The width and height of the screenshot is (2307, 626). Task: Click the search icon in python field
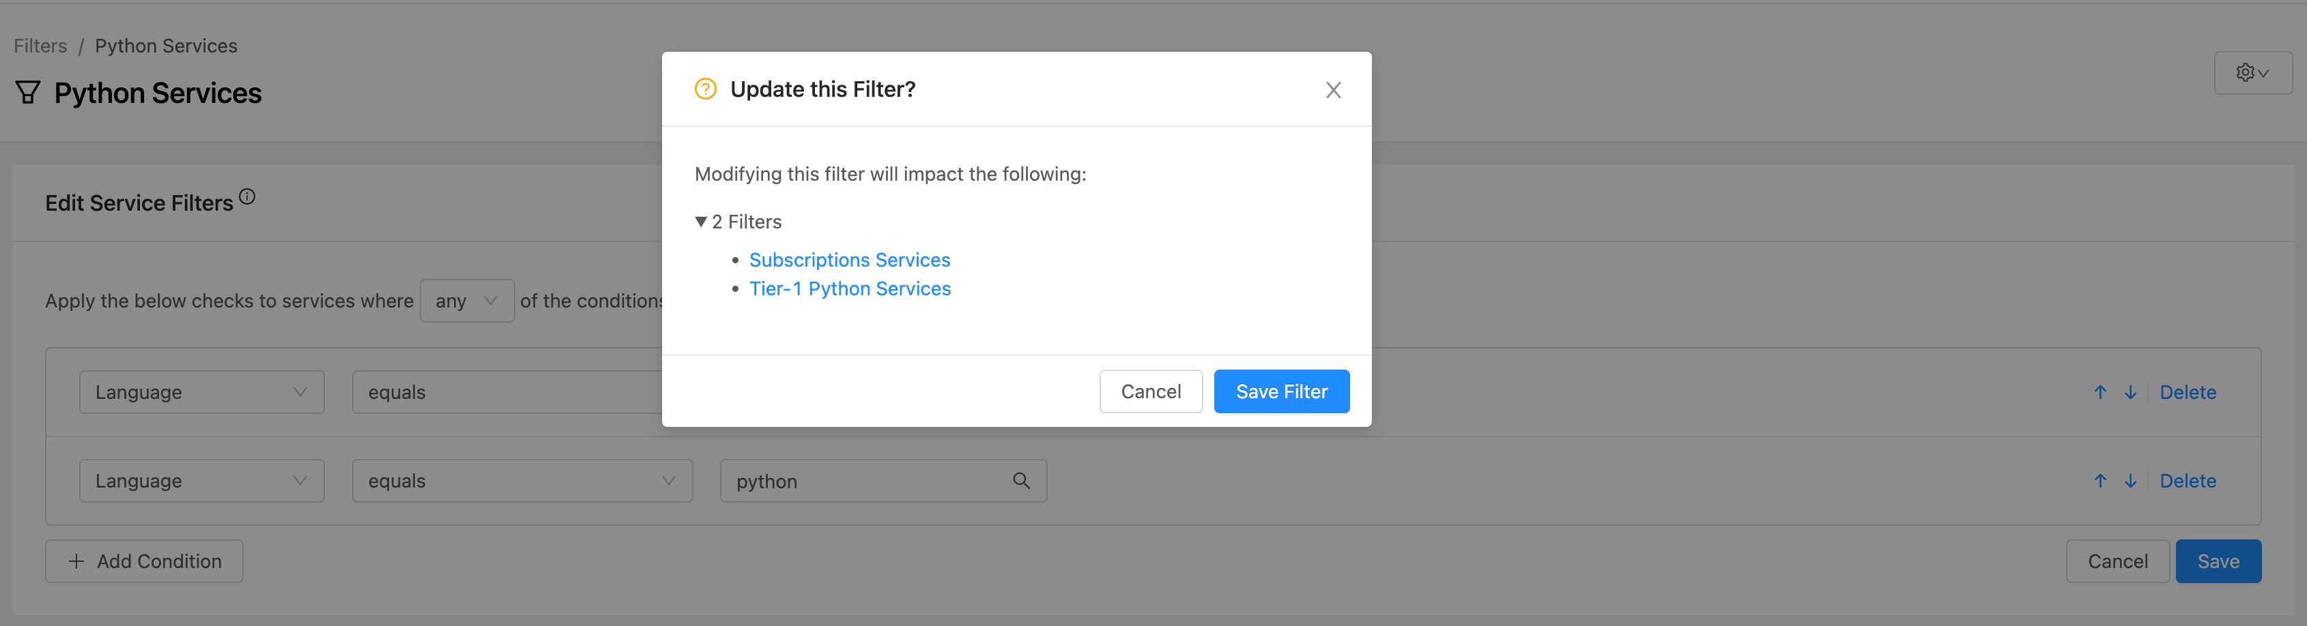click(x=1021, y=481)
